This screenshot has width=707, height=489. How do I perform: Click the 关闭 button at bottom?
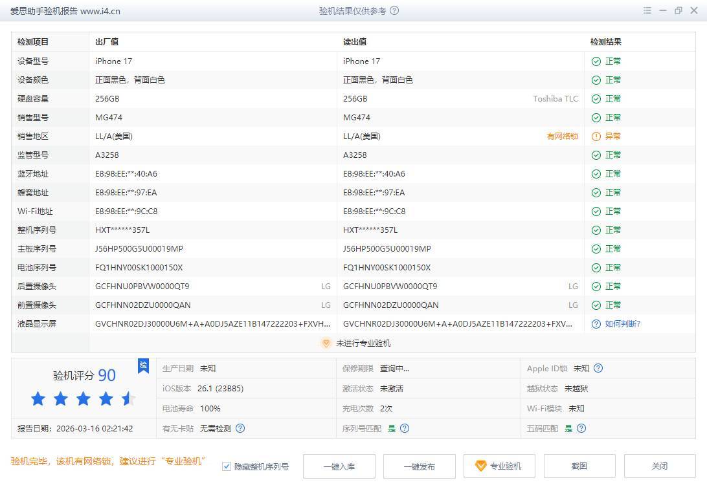coord(659,466)
